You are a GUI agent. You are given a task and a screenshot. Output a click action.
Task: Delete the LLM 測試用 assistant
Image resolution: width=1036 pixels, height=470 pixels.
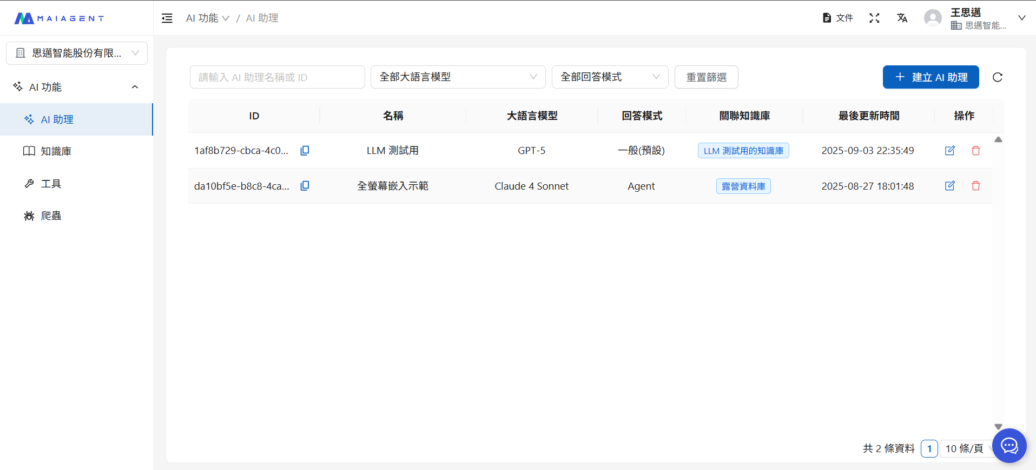pyautogui.click(x=975, y=151)
